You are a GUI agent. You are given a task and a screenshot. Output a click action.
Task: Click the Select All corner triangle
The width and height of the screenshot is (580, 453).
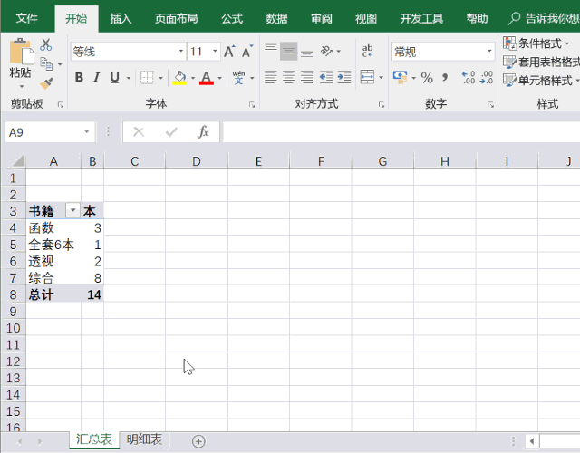(x=18, y=161)
